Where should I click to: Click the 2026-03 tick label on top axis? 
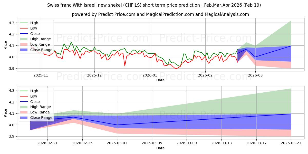[x=255, y=75]
